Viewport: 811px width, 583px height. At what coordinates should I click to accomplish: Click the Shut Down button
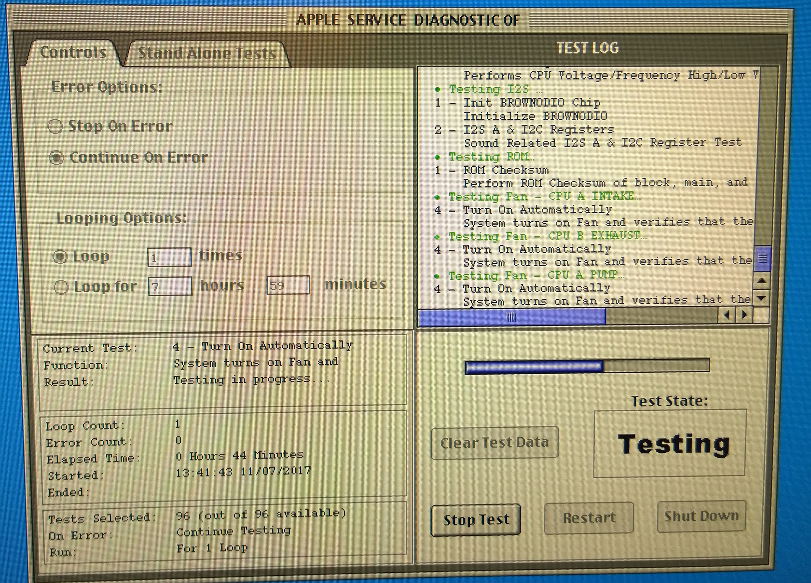701,516
